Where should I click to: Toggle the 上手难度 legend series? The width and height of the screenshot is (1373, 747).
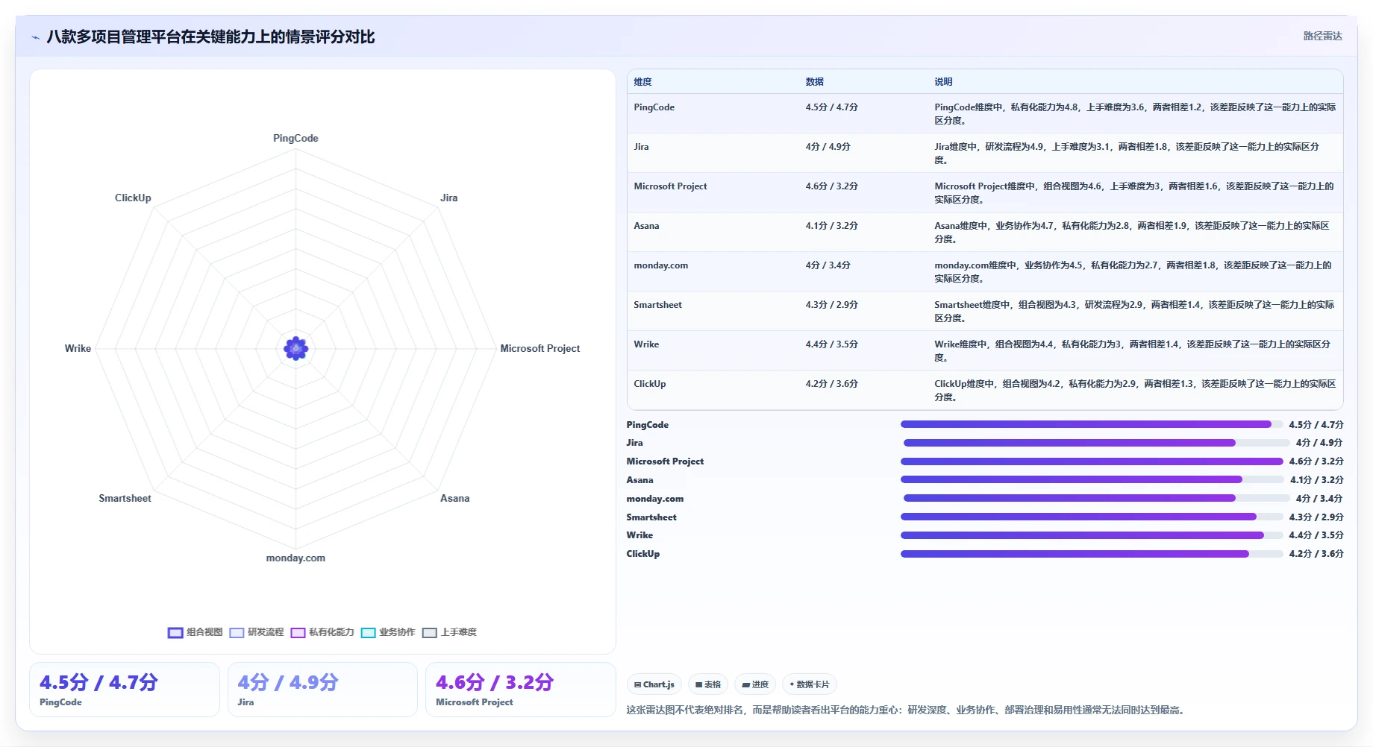pyautogui.click(x=449, y=632)
